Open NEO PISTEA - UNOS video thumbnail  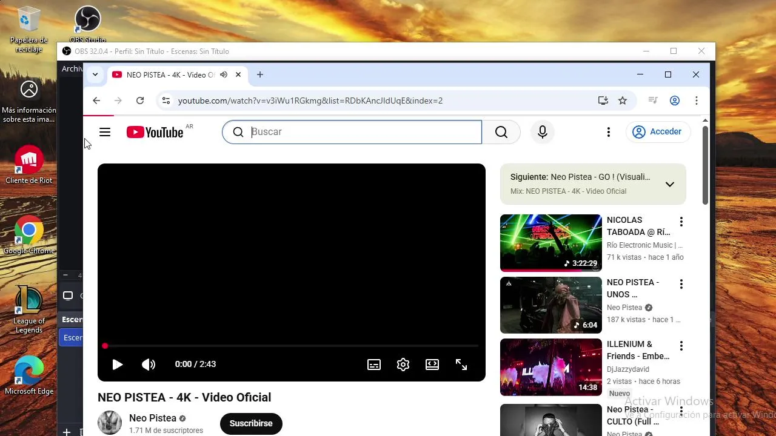pyautogui.click(x=551, y=305)
